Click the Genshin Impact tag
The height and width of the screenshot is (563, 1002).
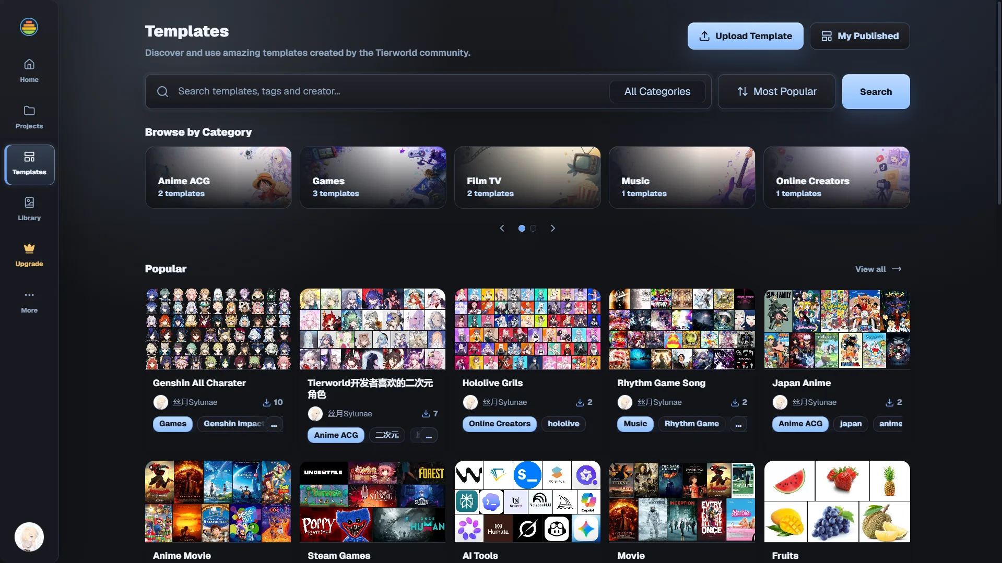tap(233, 424)
